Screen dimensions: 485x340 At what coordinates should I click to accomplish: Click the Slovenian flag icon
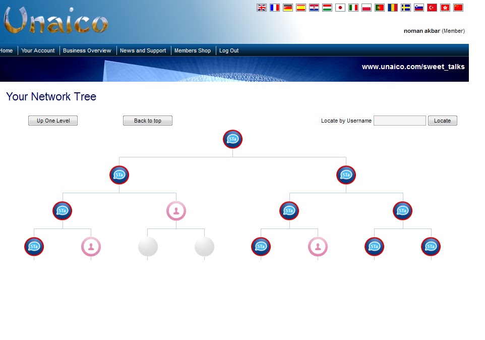pyautogui.click(x=419, y=8)
